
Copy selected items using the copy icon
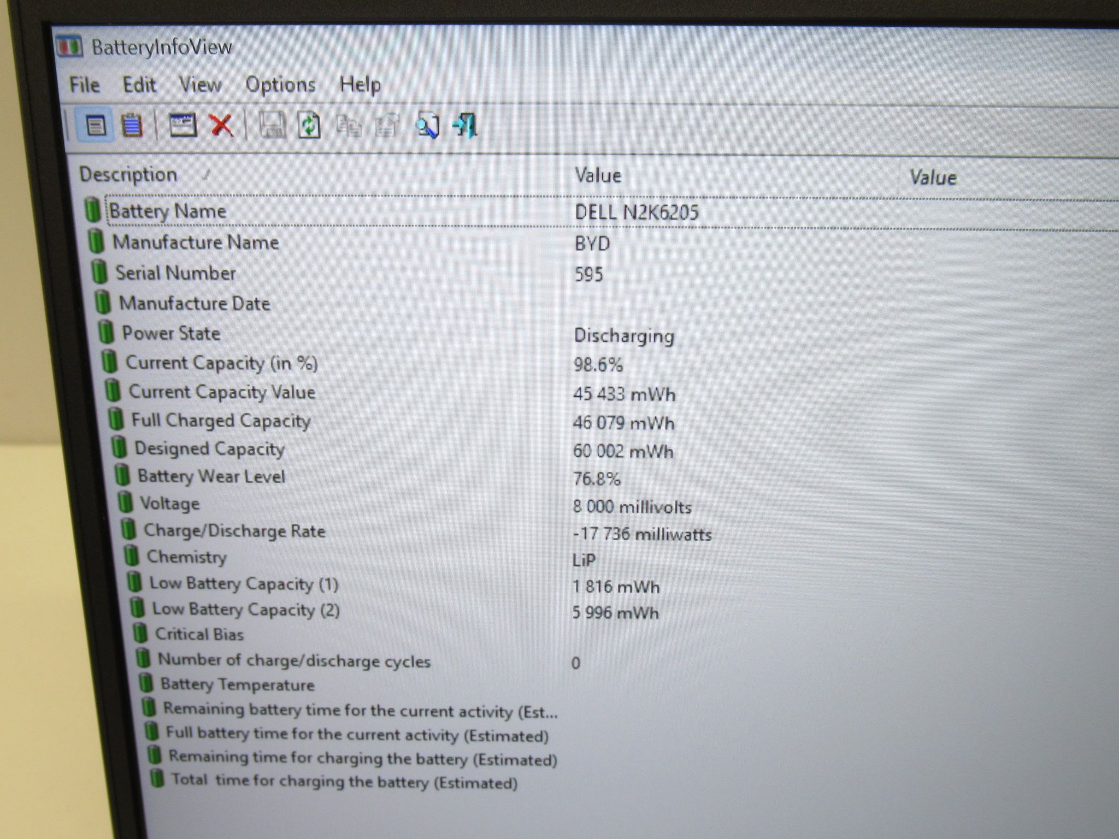349,126
